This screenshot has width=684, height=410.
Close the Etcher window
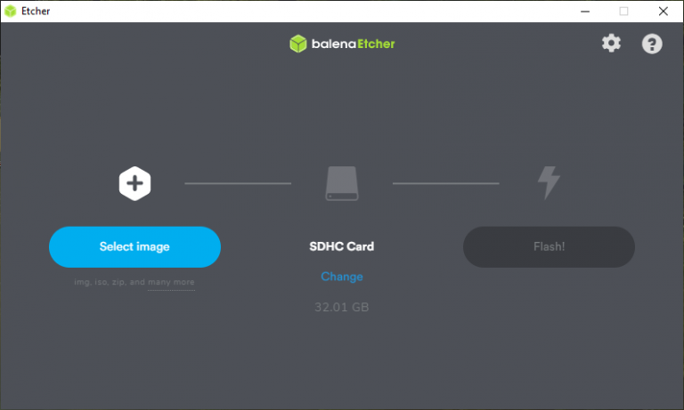(663, 12)
